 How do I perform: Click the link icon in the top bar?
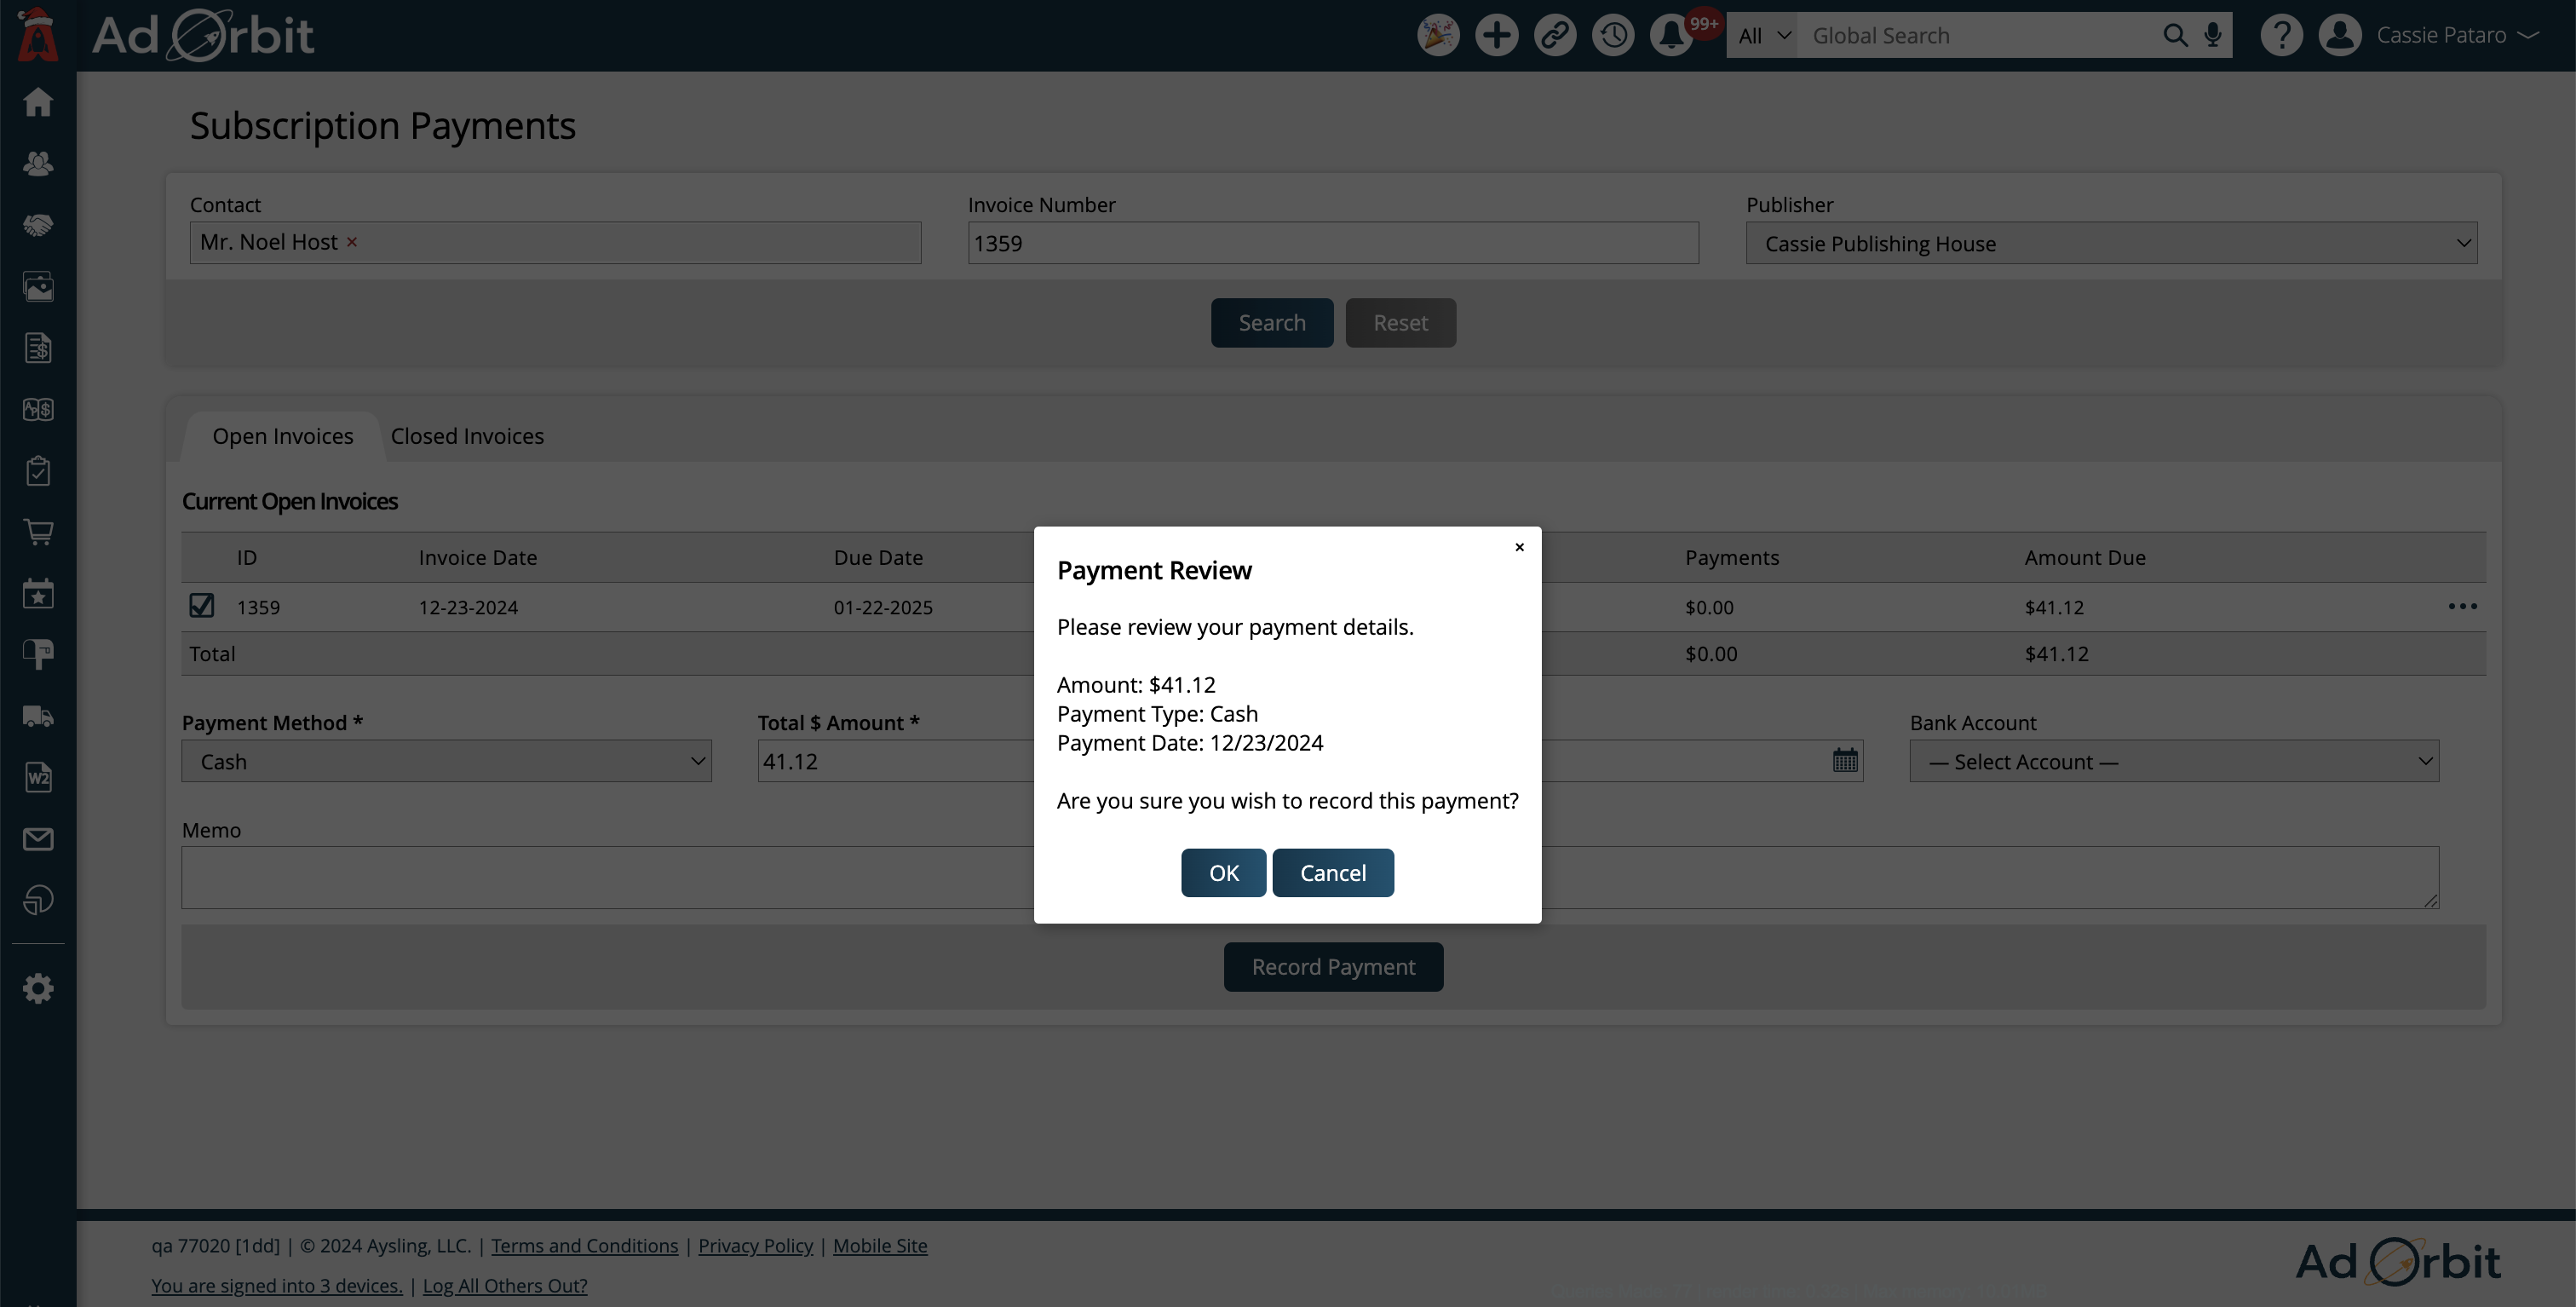point(1554,34)
